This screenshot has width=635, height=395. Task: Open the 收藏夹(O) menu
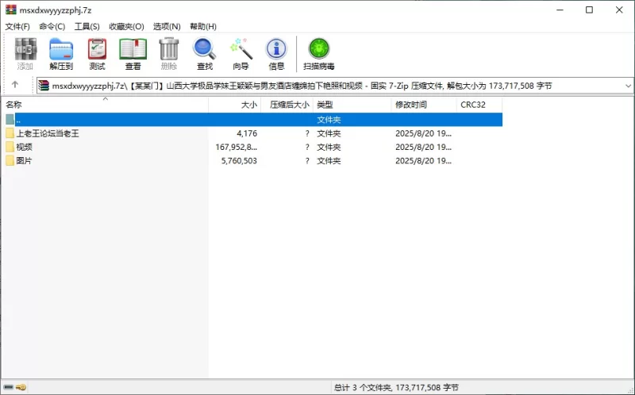click(126, 27)
